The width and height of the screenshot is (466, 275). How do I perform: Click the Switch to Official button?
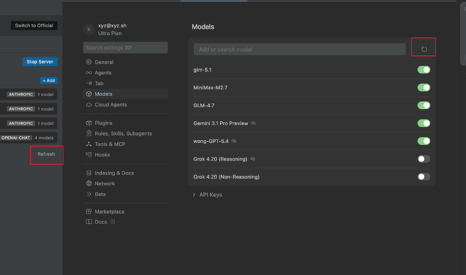[x=34, y=26]
